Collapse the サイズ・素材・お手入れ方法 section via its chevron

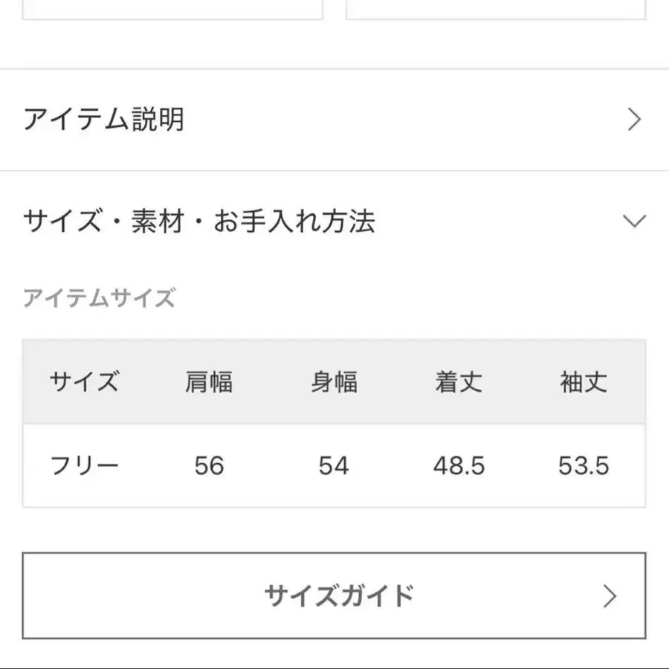click(x=633, y=221)
